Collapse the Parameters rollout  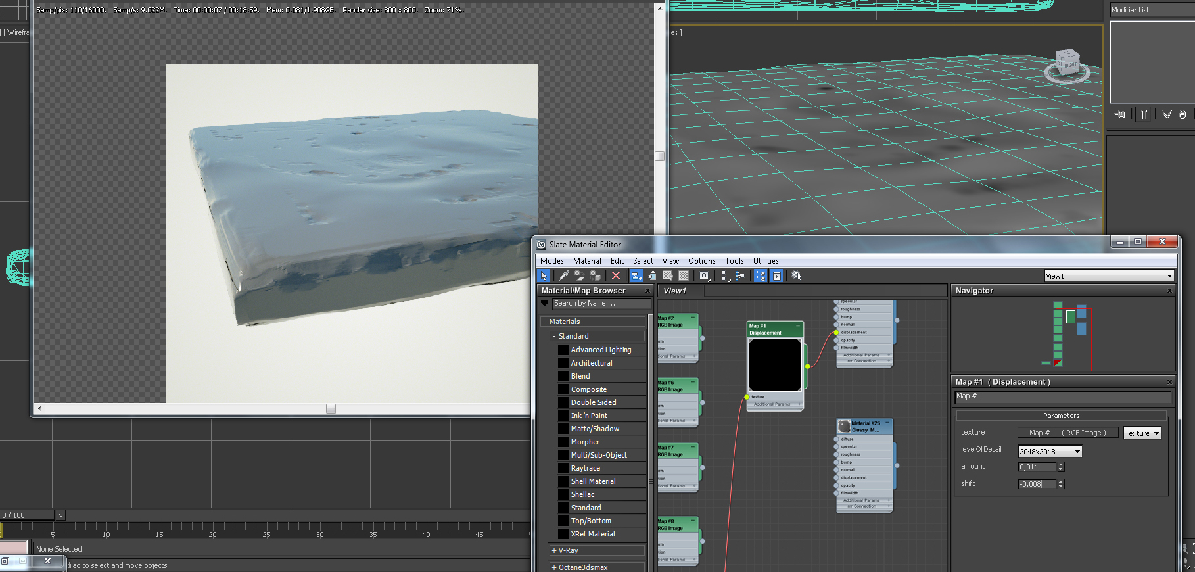click(x=1060, y=416)
